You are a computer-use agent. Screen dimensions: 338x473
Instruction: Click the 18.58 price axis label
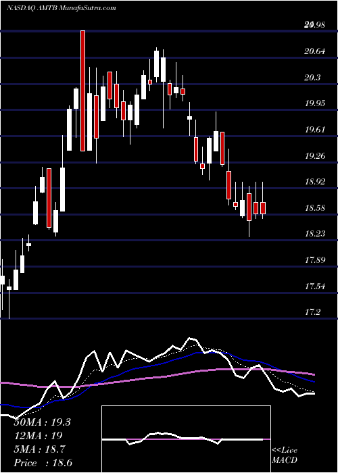click(x=315, y=208)
